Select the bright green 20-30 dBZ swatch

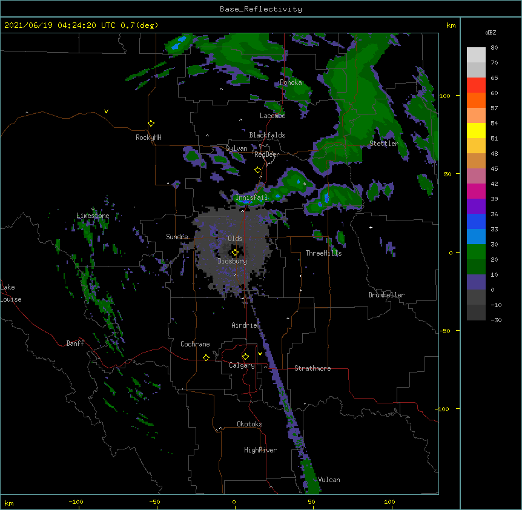pyautogui.click(x=476, y=251)
